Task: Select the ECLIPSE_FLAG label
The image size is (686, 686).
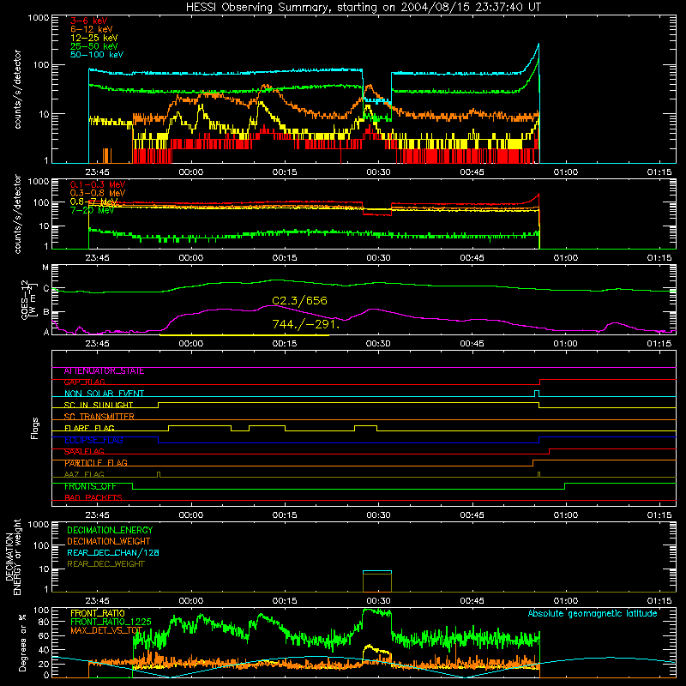Action: point(93,440)
